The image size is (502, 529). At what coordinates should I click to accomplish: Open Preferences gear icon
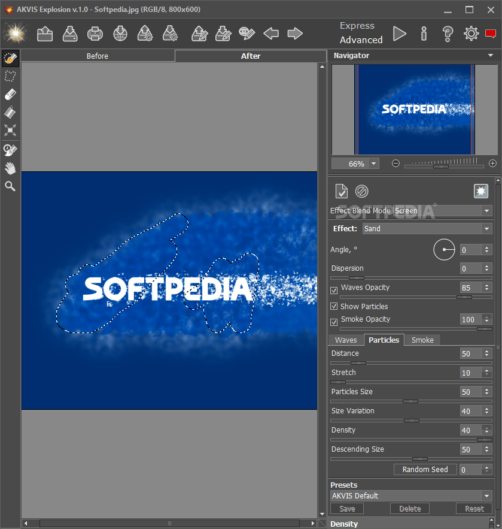tap(471, 34)
